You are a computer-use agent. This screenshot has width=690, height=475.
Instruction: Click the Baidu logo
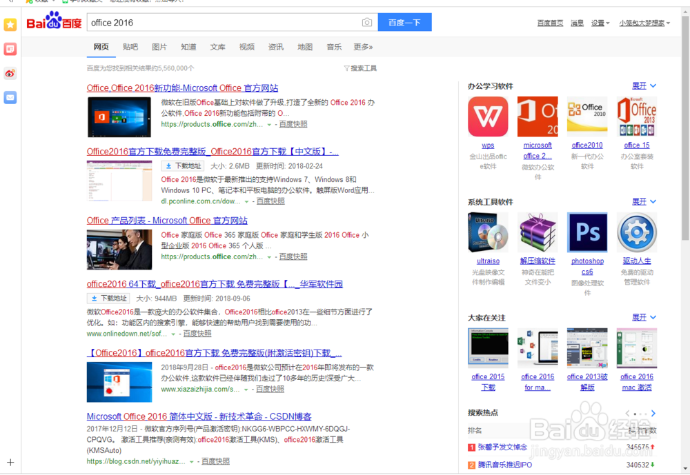(x=54, y=21)
